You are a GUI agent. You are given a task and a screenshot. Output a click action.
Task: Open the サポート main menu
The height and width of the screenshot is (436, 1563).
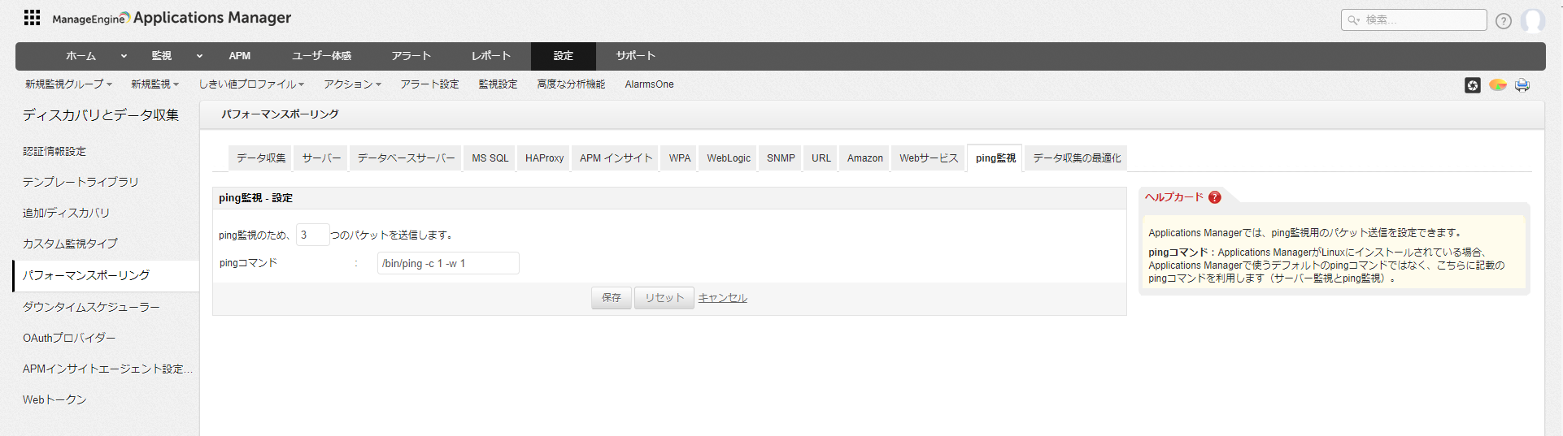(636, 56)
